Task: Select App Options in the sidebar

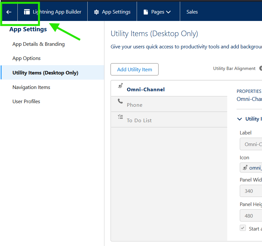Action: click(x=26, y=58)
